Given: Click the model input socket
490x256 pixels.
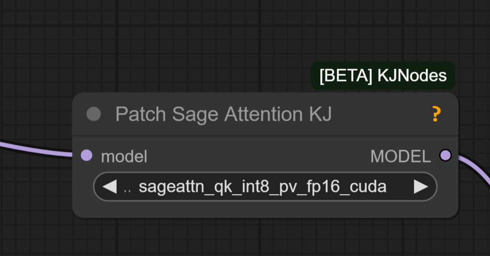Looking at the screenshot, I should (86, 155).
